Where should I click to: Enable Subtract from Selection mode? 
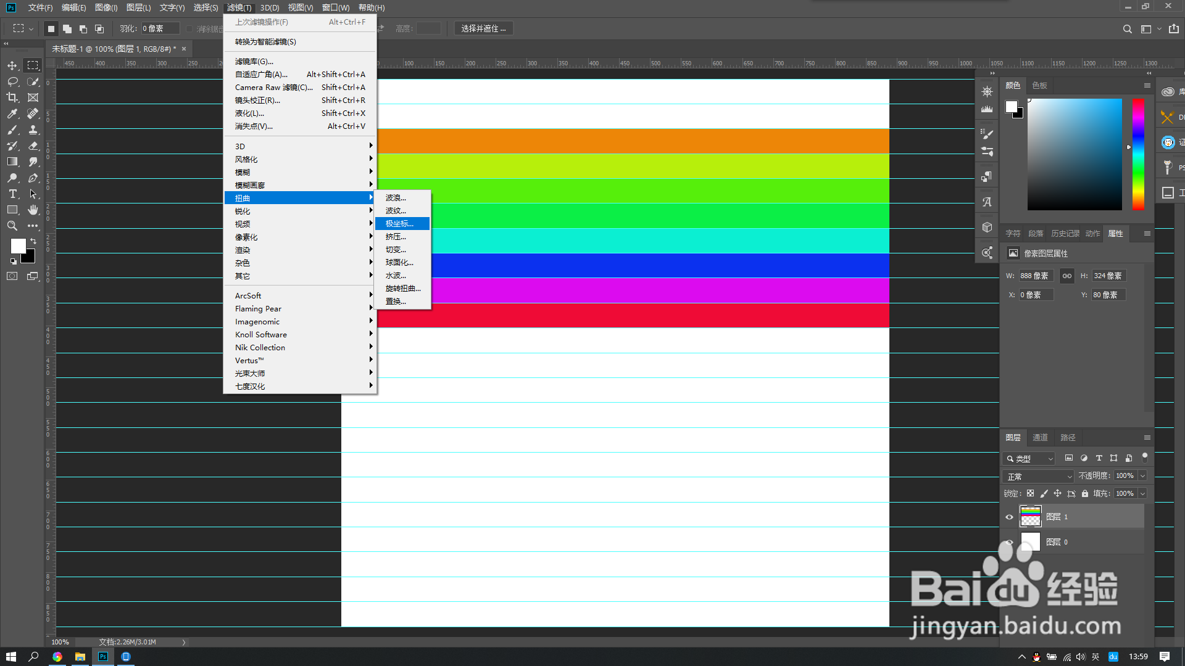[83, 28]
